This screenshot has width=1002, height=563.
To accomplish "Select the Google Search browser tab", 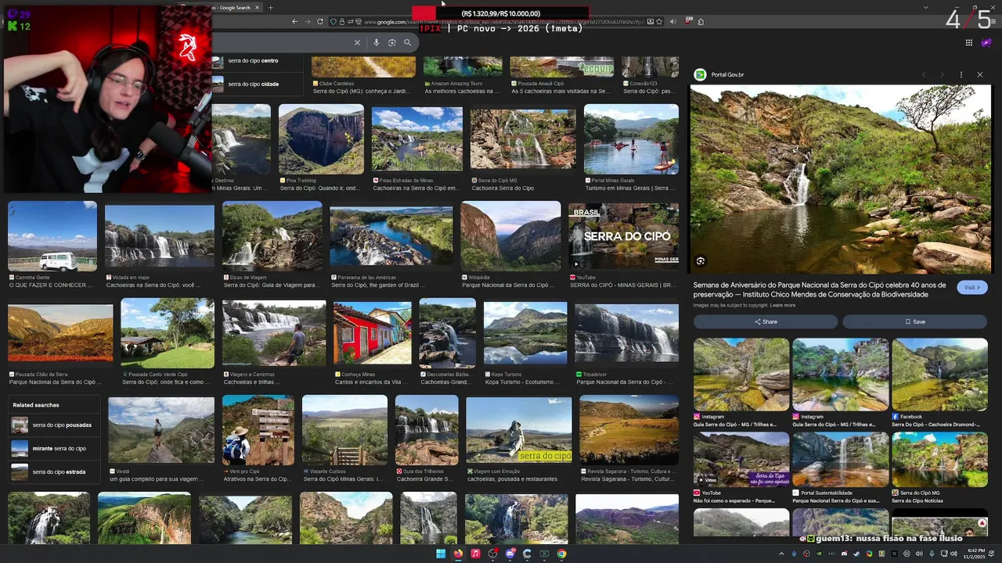I will click(235, 8).
